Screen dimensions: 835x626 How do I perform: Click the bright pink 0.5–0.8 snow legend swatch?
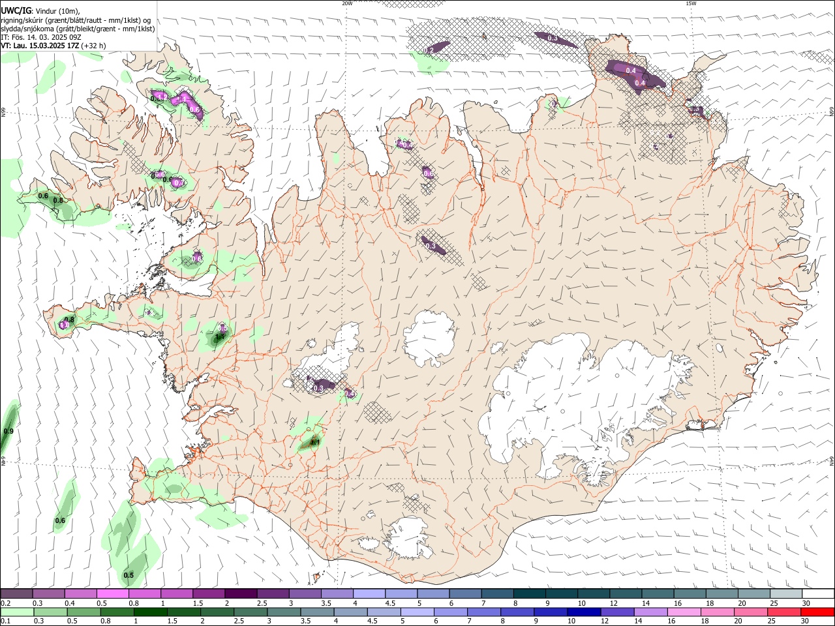tap(113, 594)
